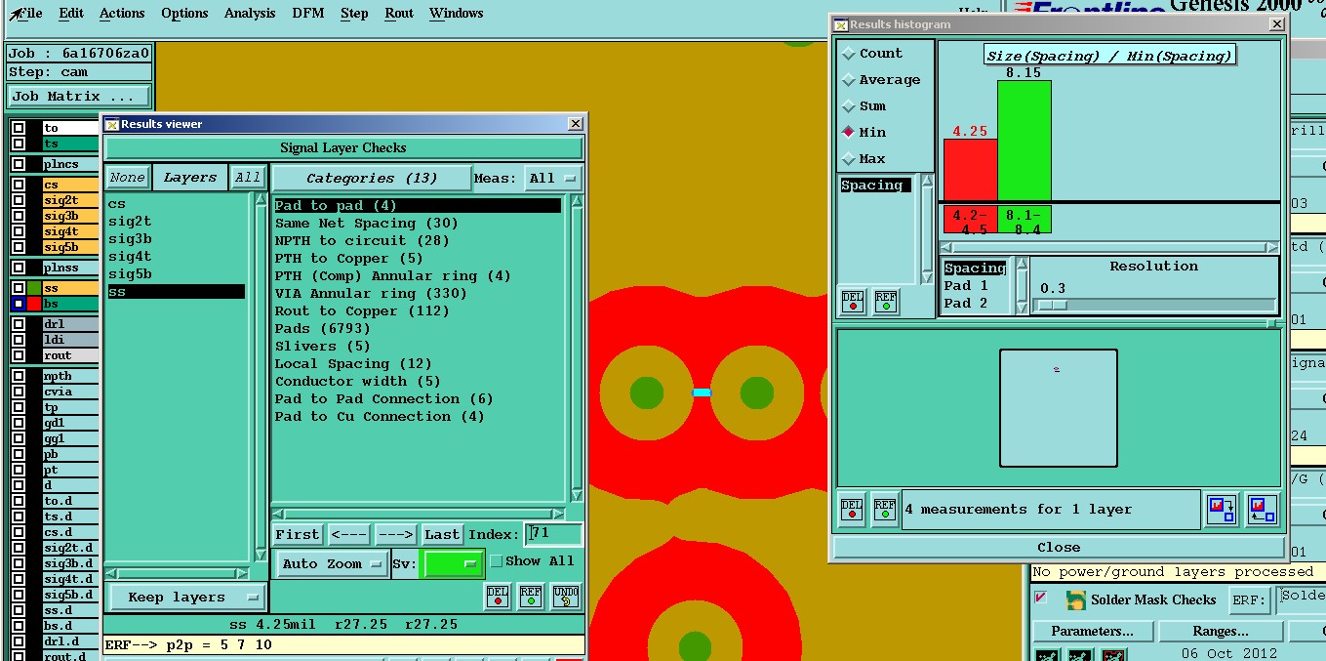Open Edit menu
This screenshot has width=1326, height=661.
coord(71,14)
